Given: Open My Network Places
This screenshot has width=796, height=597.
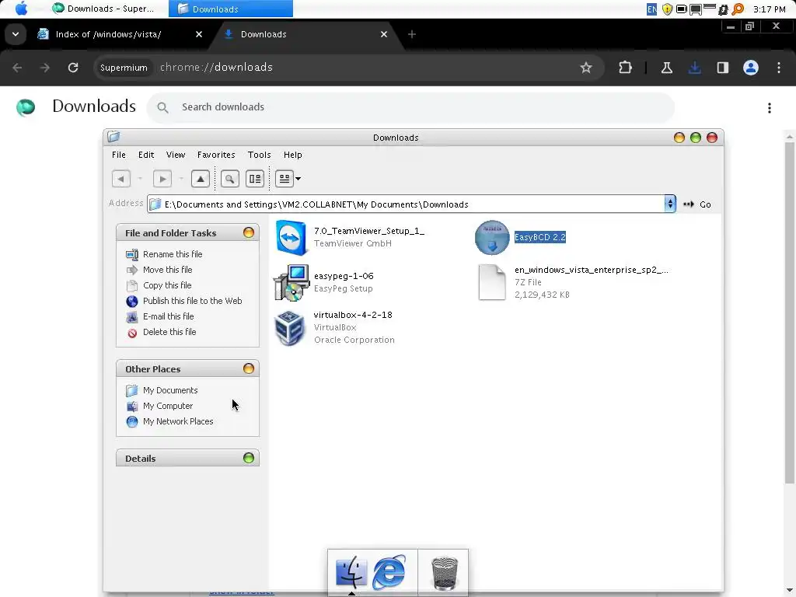Looking at the screenshot, I should (178, 421).
